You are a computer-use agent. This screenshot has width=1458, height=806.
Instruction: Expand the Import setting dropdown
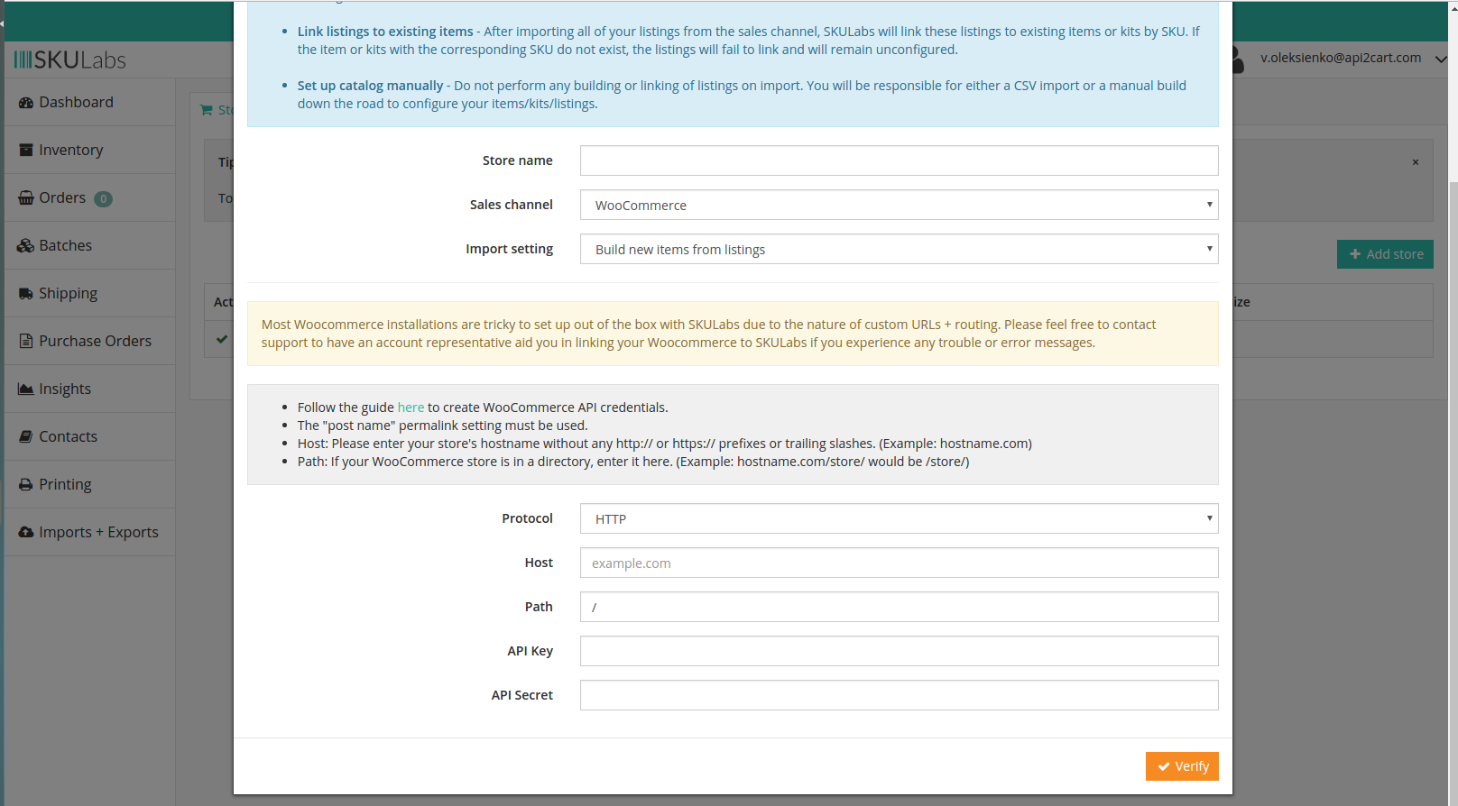pos(898,250)
